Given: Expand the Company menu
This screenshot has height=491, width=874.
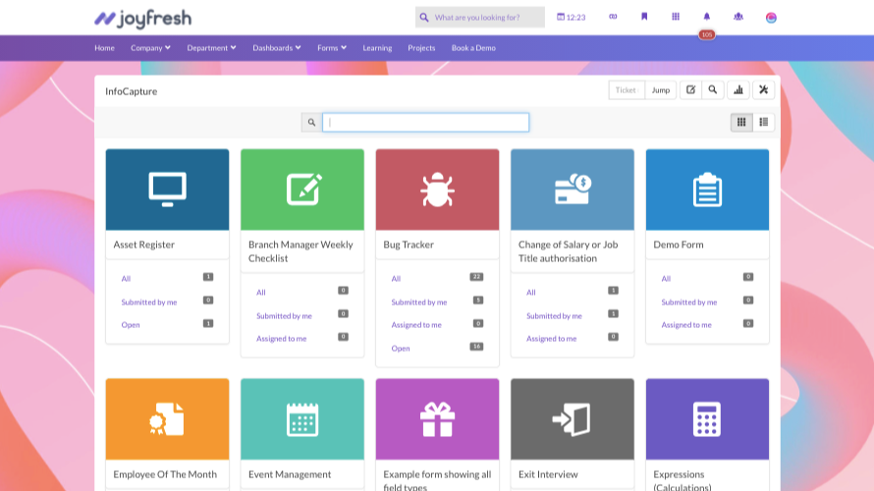Looking at the screenshot, I should [x=150, y=48].
